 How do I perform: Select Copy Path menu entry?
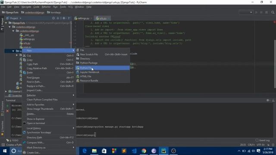49,64
